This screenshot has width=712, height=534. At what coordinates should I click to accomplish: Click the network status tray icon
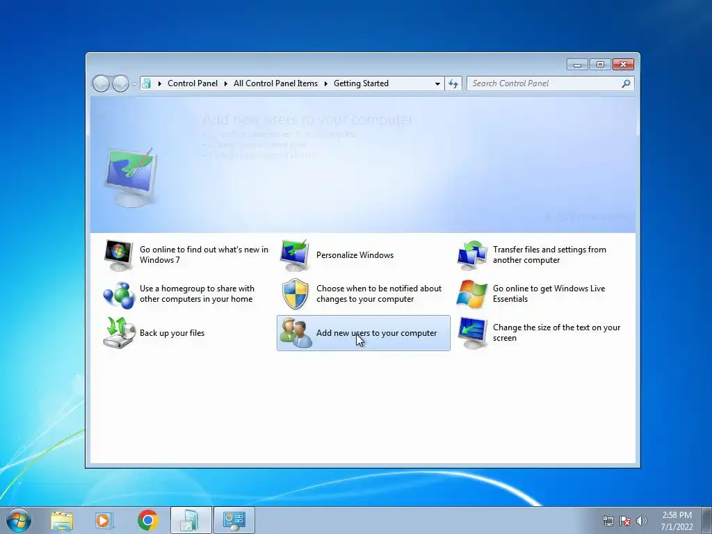[x=608, y=520]
